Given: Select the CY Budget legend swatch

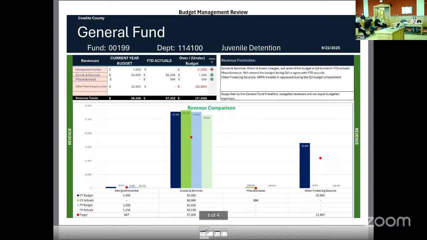Looking at the screenshot, I should click(x=78, y=195).
